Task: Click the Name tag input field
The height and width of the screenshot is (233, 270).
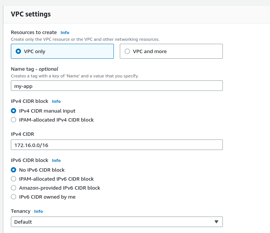Action: (x=117, y=86)
